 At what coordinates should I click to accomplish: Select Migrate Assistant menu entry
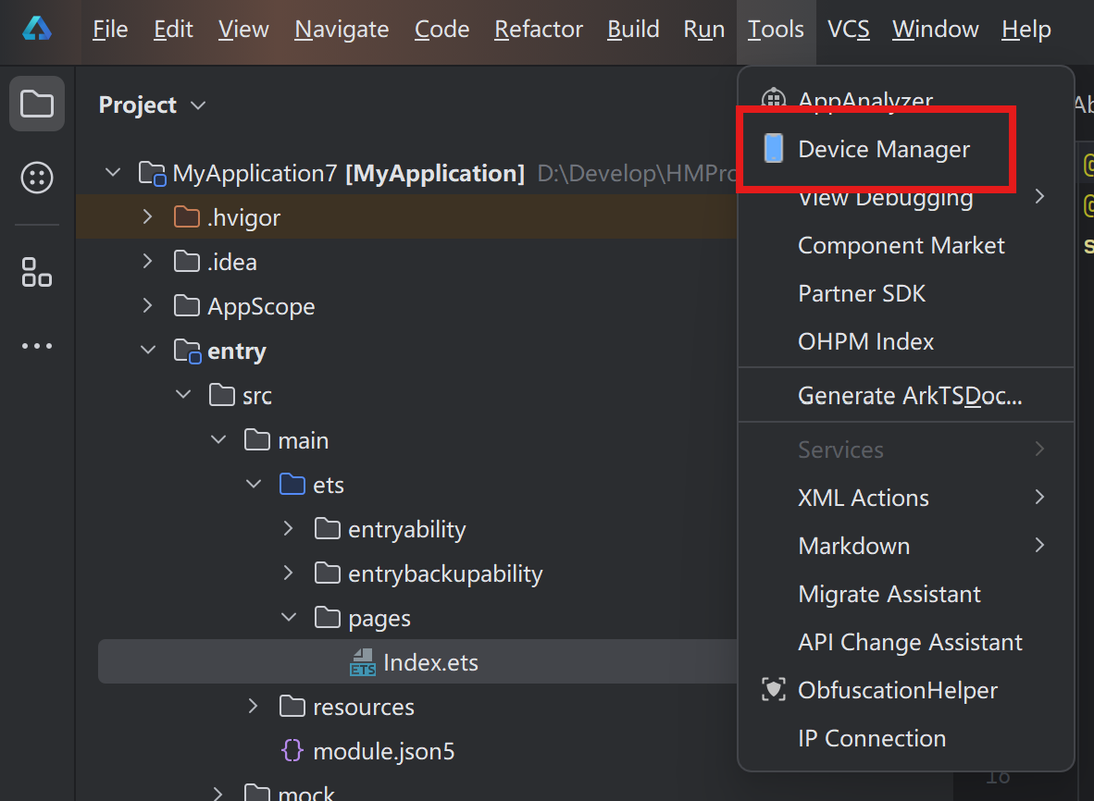point(905,594)
